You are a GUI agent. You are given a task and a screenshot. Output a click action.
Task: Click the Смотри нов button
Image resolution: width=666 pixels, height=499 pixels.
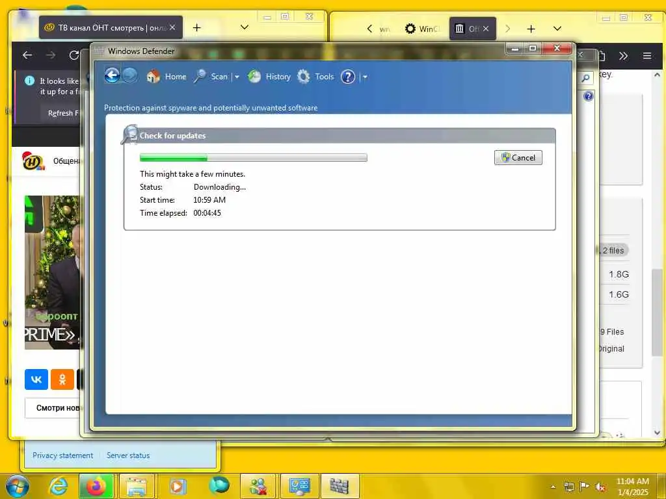click(53, 408)
